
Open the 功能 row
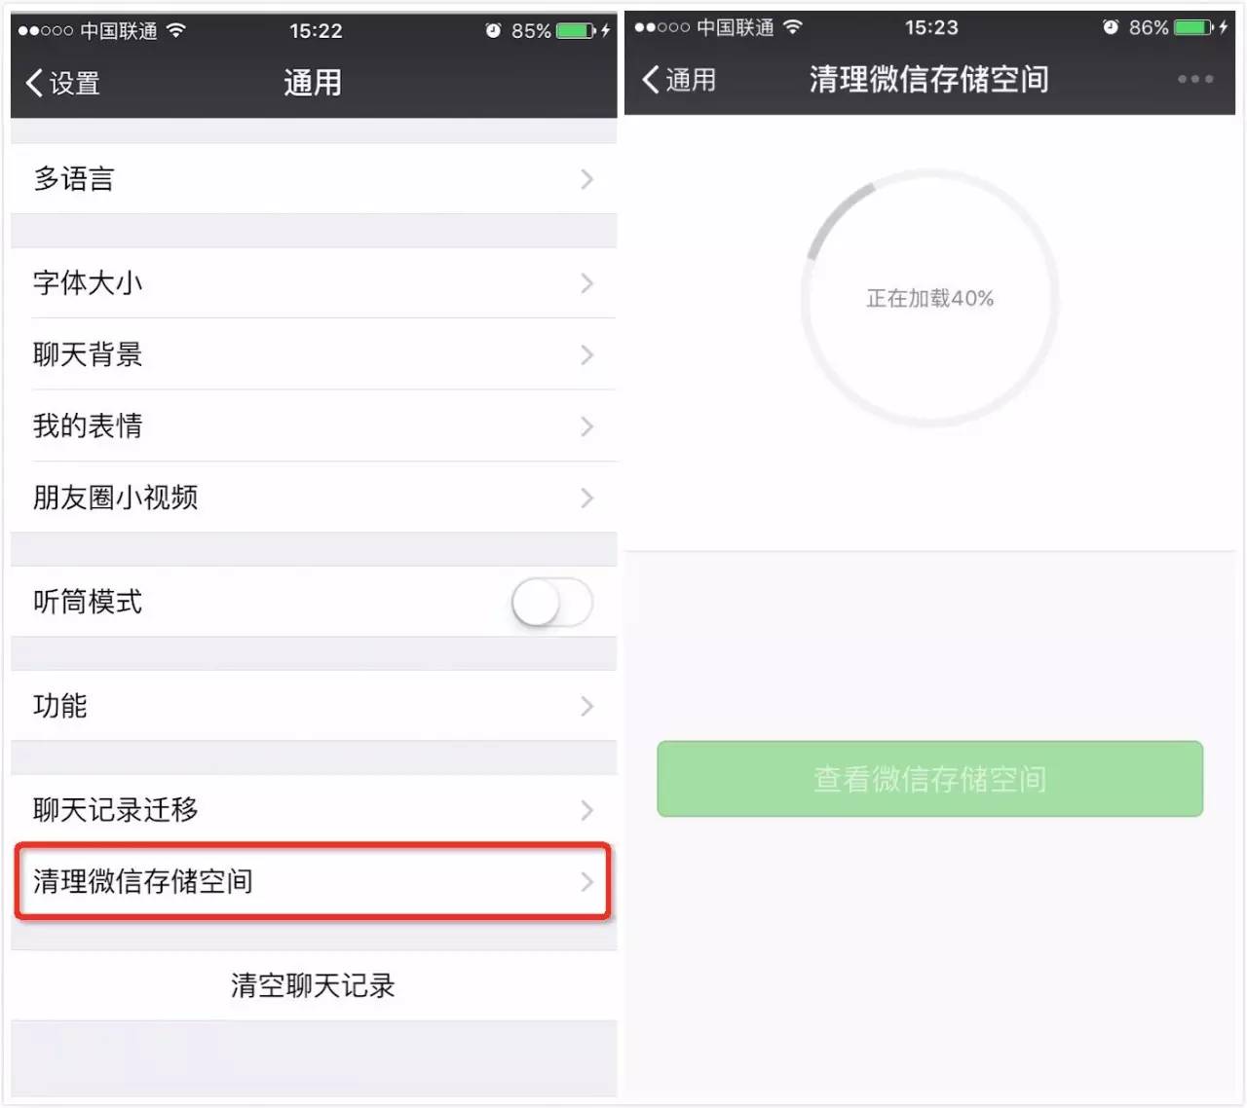[314, 706]
